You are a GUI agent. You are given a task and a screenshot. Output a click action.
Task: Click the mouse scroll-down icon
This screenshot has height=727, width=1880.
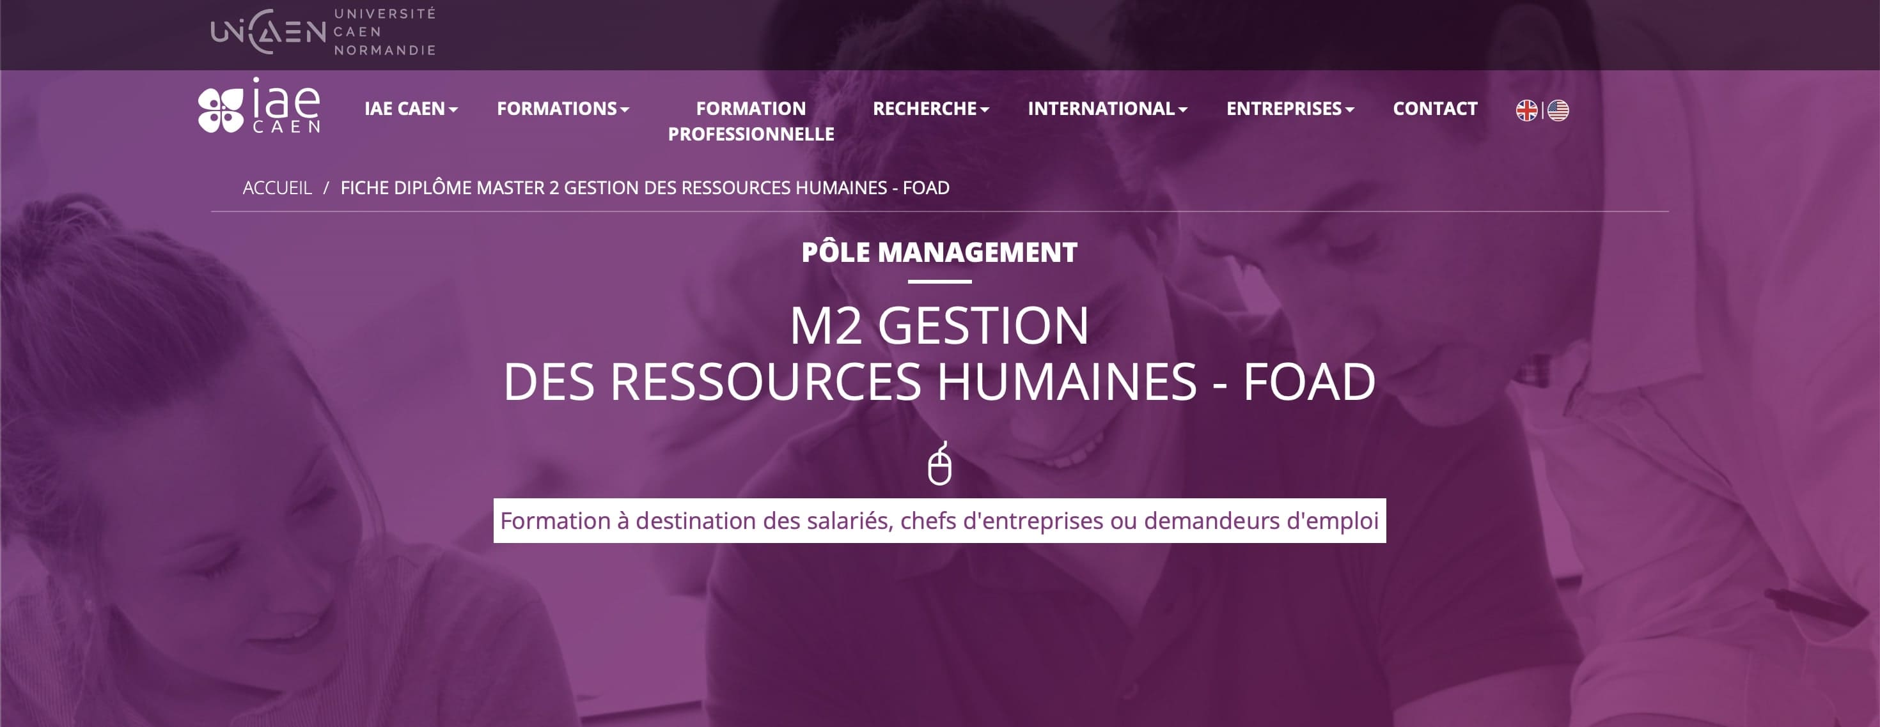click(x=939, y=463)
